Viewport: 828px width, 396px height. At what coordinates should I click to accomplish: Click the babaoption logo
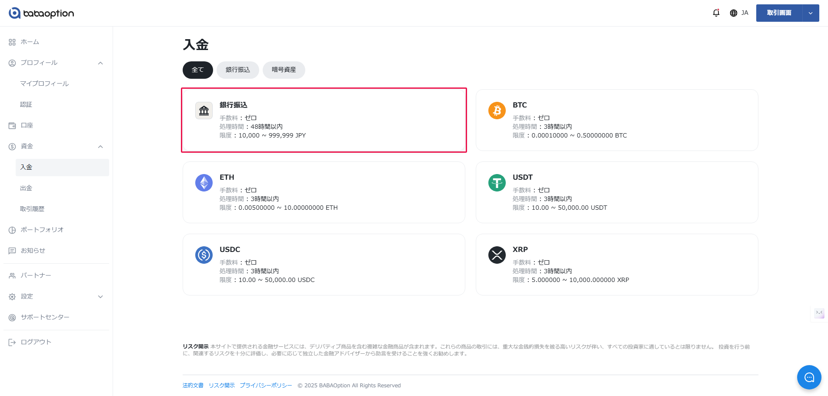click(41, 13)
